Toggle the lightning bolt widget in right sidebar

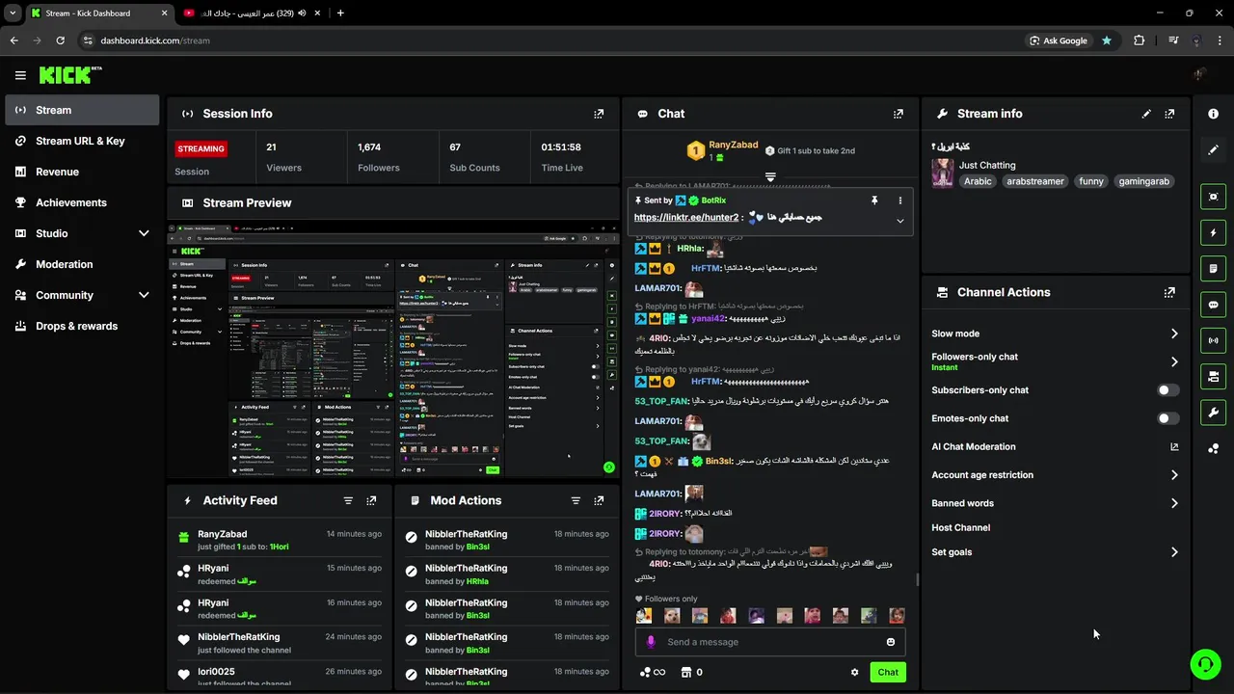tap(1213, 232)
